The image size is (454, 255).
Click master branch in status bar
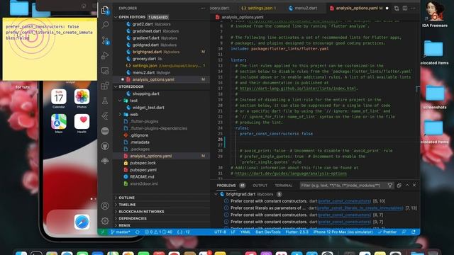pos(121,232)
